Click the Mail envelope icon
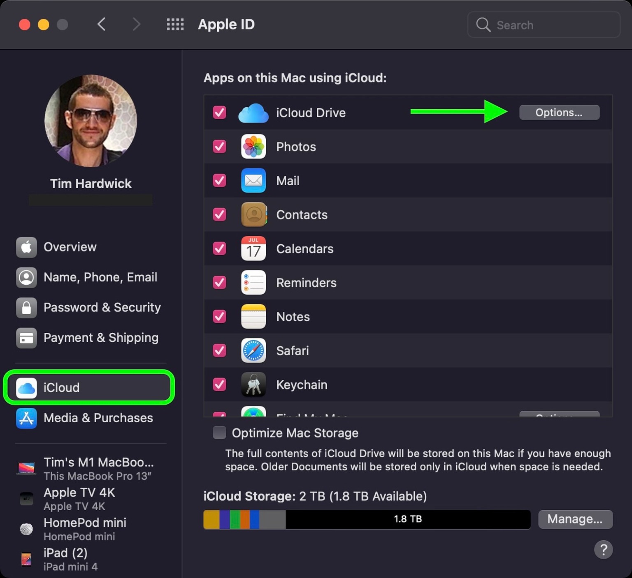 coord(253,181)
